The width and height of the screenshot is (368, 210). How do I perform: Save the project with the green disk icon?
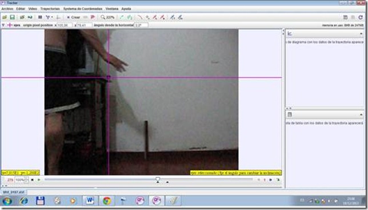coord(12,17)
